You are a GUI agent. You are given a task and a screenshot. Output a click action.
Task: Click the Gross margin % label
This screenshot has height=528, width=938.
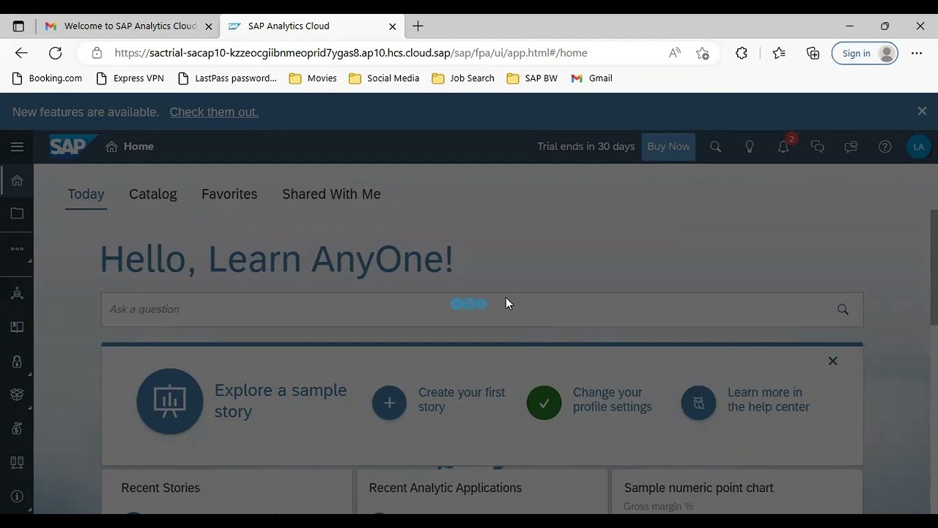[658, 506]
